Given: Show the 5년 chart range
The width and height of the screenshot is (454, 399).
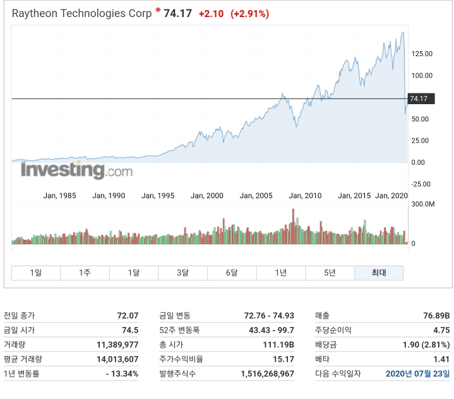Looking at the screenshot, I should pyautogui.click(x=330, y=273).
